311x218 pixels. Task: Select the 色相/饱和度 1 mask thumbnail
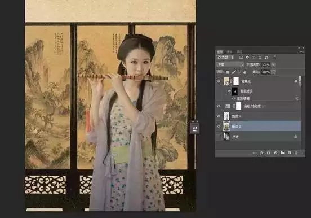tap(239, 106)
